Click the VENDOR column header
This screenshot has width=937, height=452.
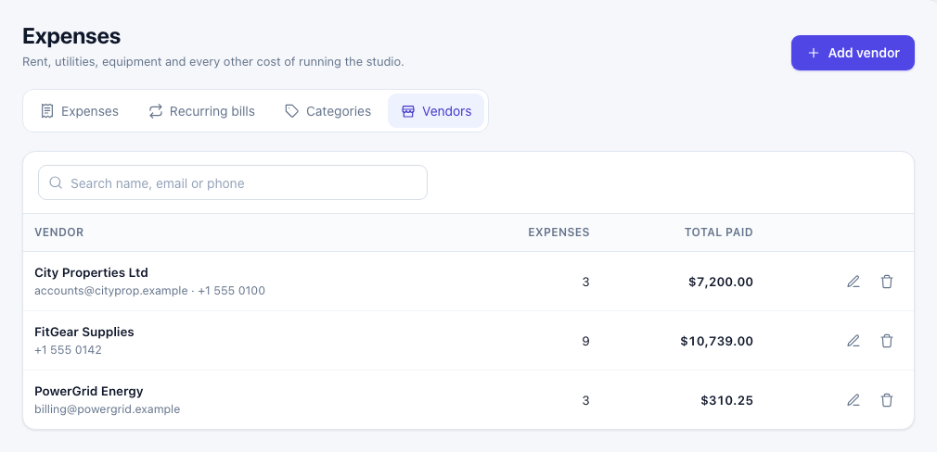[59, 232]
